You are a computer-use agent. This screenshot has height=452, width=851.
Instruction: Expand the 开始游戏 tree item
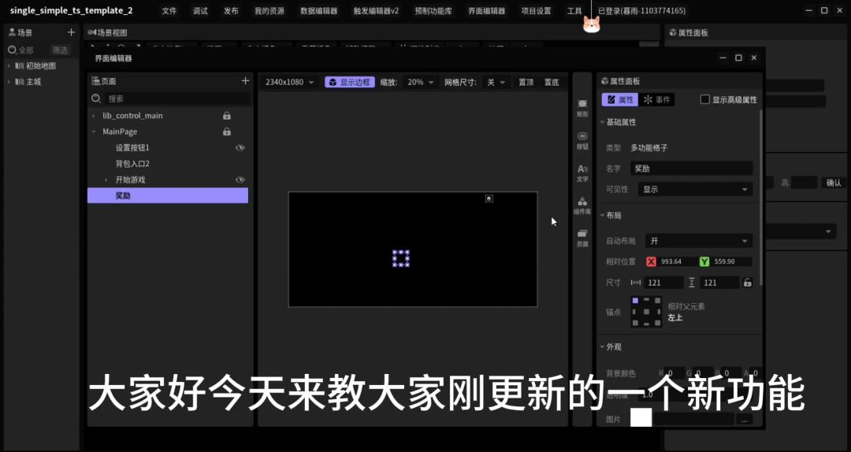pyautogui.click(x=106, y=180)
